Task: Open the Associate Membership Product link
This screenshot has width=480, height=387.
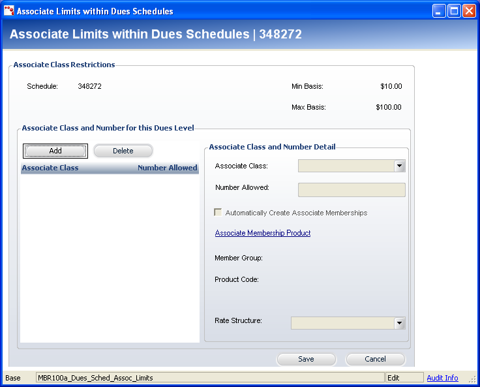Action: click(x=263, y=233)
